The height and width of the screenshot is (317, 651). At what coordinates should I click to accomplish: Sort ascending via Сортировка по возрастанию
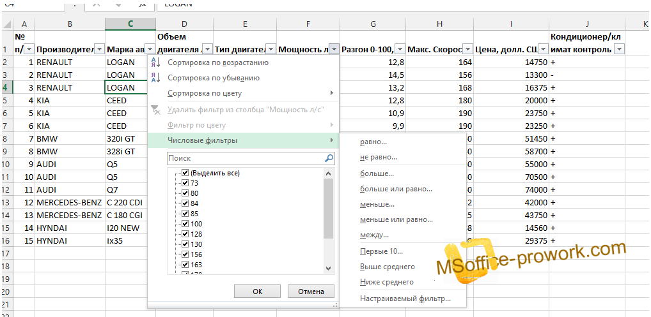[x=243, y=63]
